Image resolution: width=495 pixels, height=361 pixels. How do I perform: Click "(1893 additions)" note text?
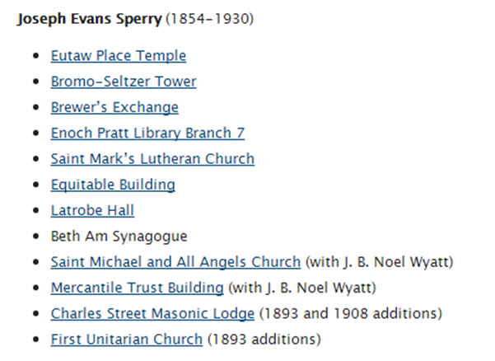(264, 340)
